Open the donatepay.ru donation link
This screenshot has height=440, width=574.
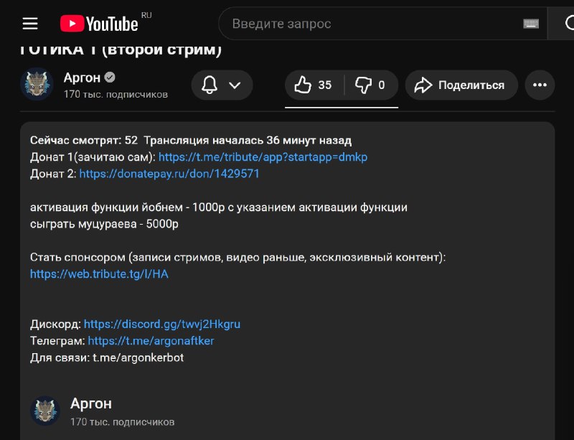[169, 174]
